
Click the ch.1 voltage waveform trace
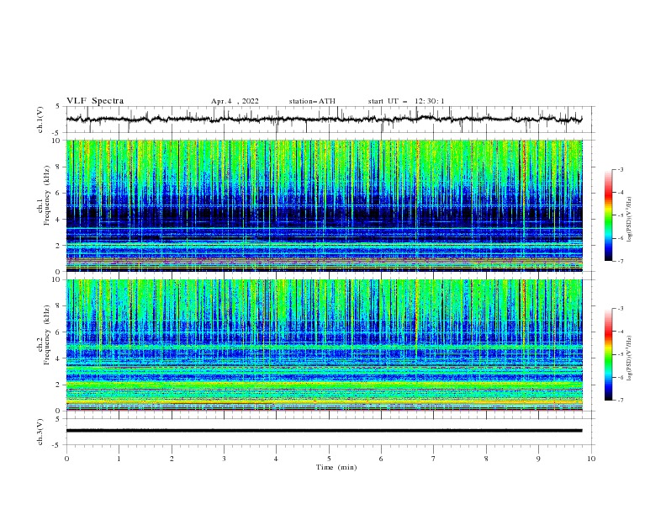click(324, 119)
